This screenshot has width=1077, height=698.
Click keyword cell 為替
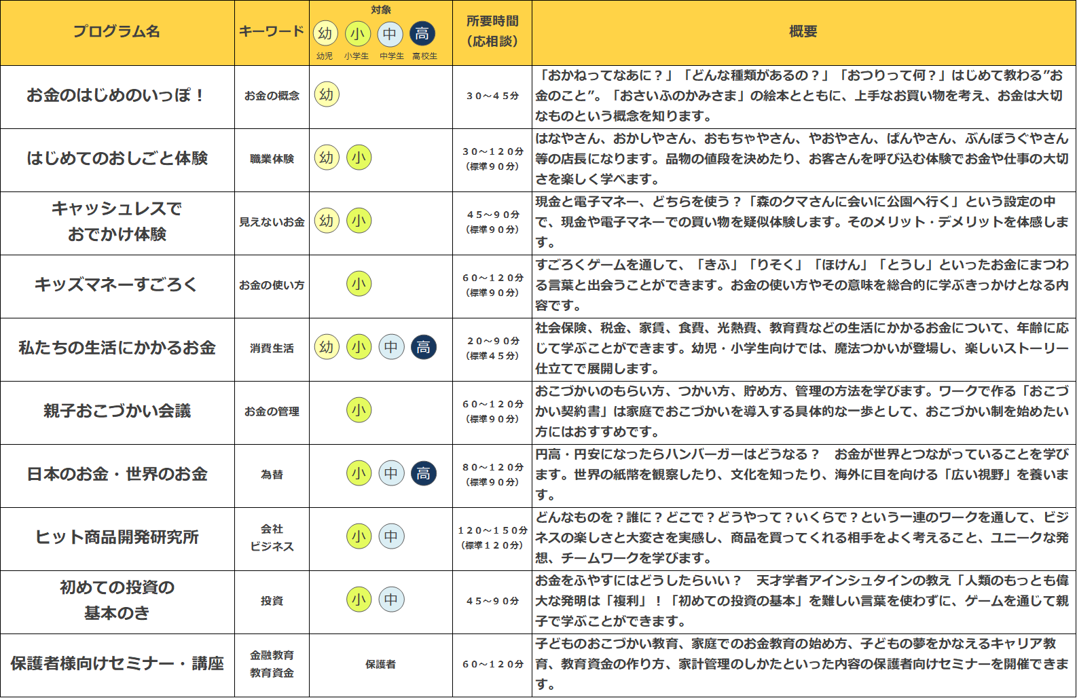(x=272, y=475)
